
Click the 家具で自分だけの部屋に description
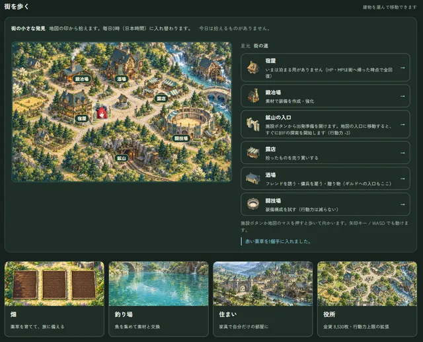244,327
